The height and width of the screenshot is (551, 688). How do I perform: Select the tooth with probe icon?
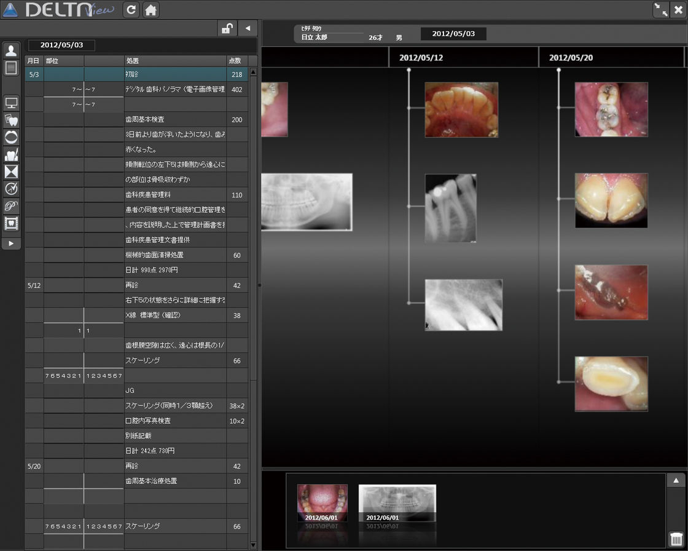[11, 154]
